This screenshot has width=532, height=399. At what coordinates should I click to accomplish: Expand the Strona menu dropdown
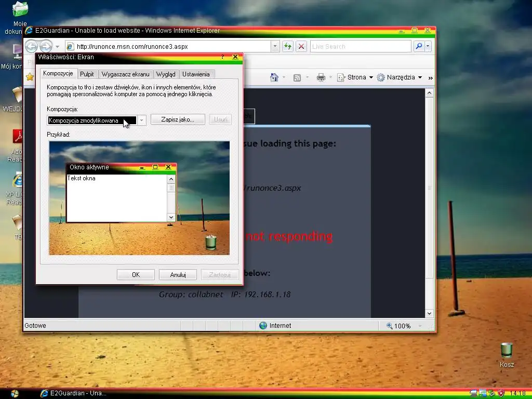(x=371, y=77)
